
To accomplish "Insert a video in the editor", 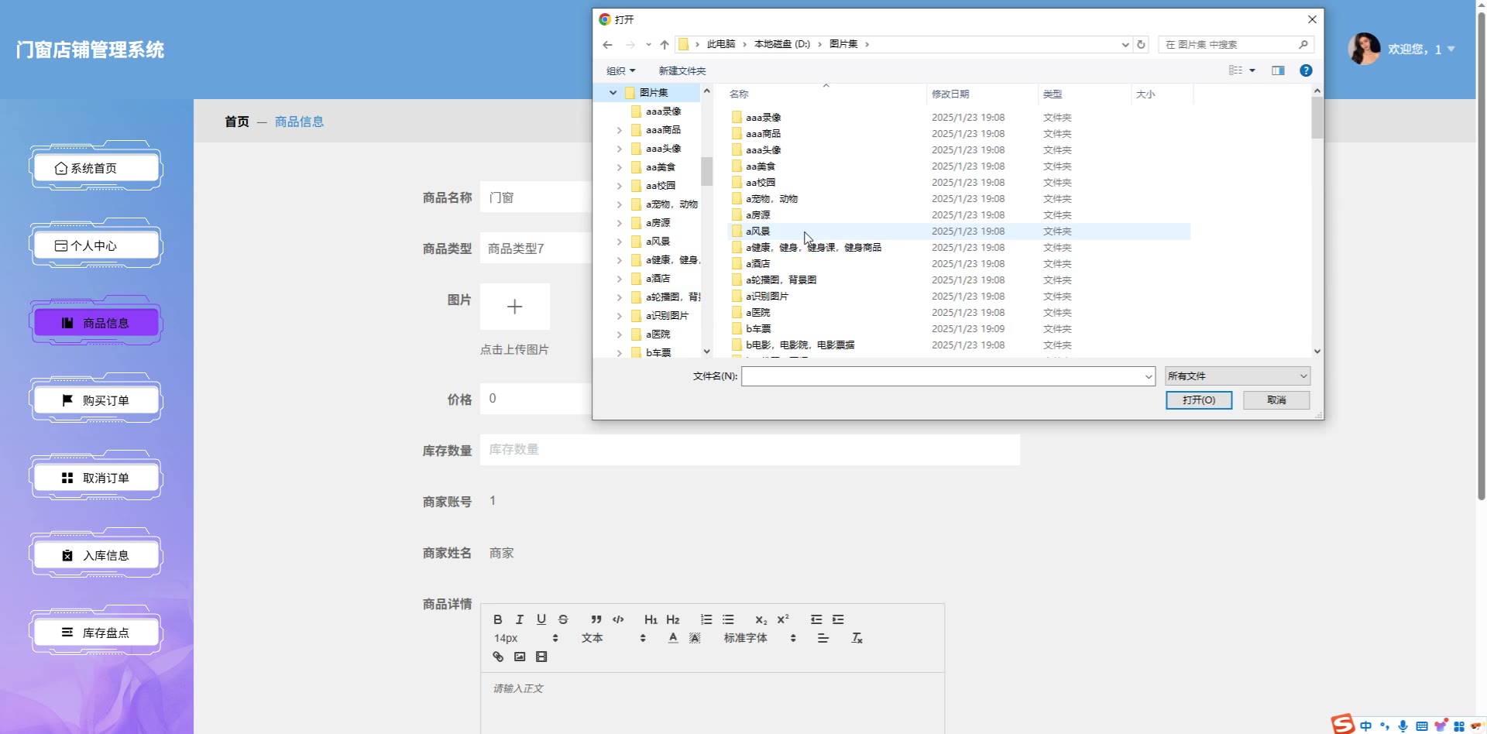I will tap(541, 657).
